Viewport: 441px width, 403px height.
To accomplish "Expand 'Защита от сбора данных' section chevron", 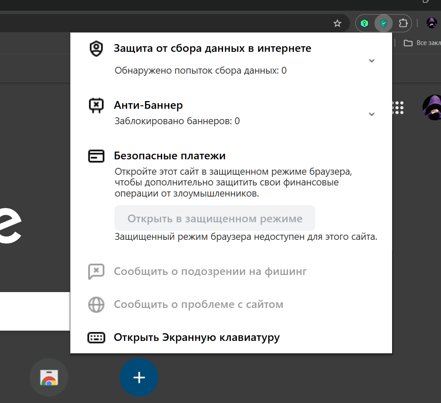I will click(372, 61).
